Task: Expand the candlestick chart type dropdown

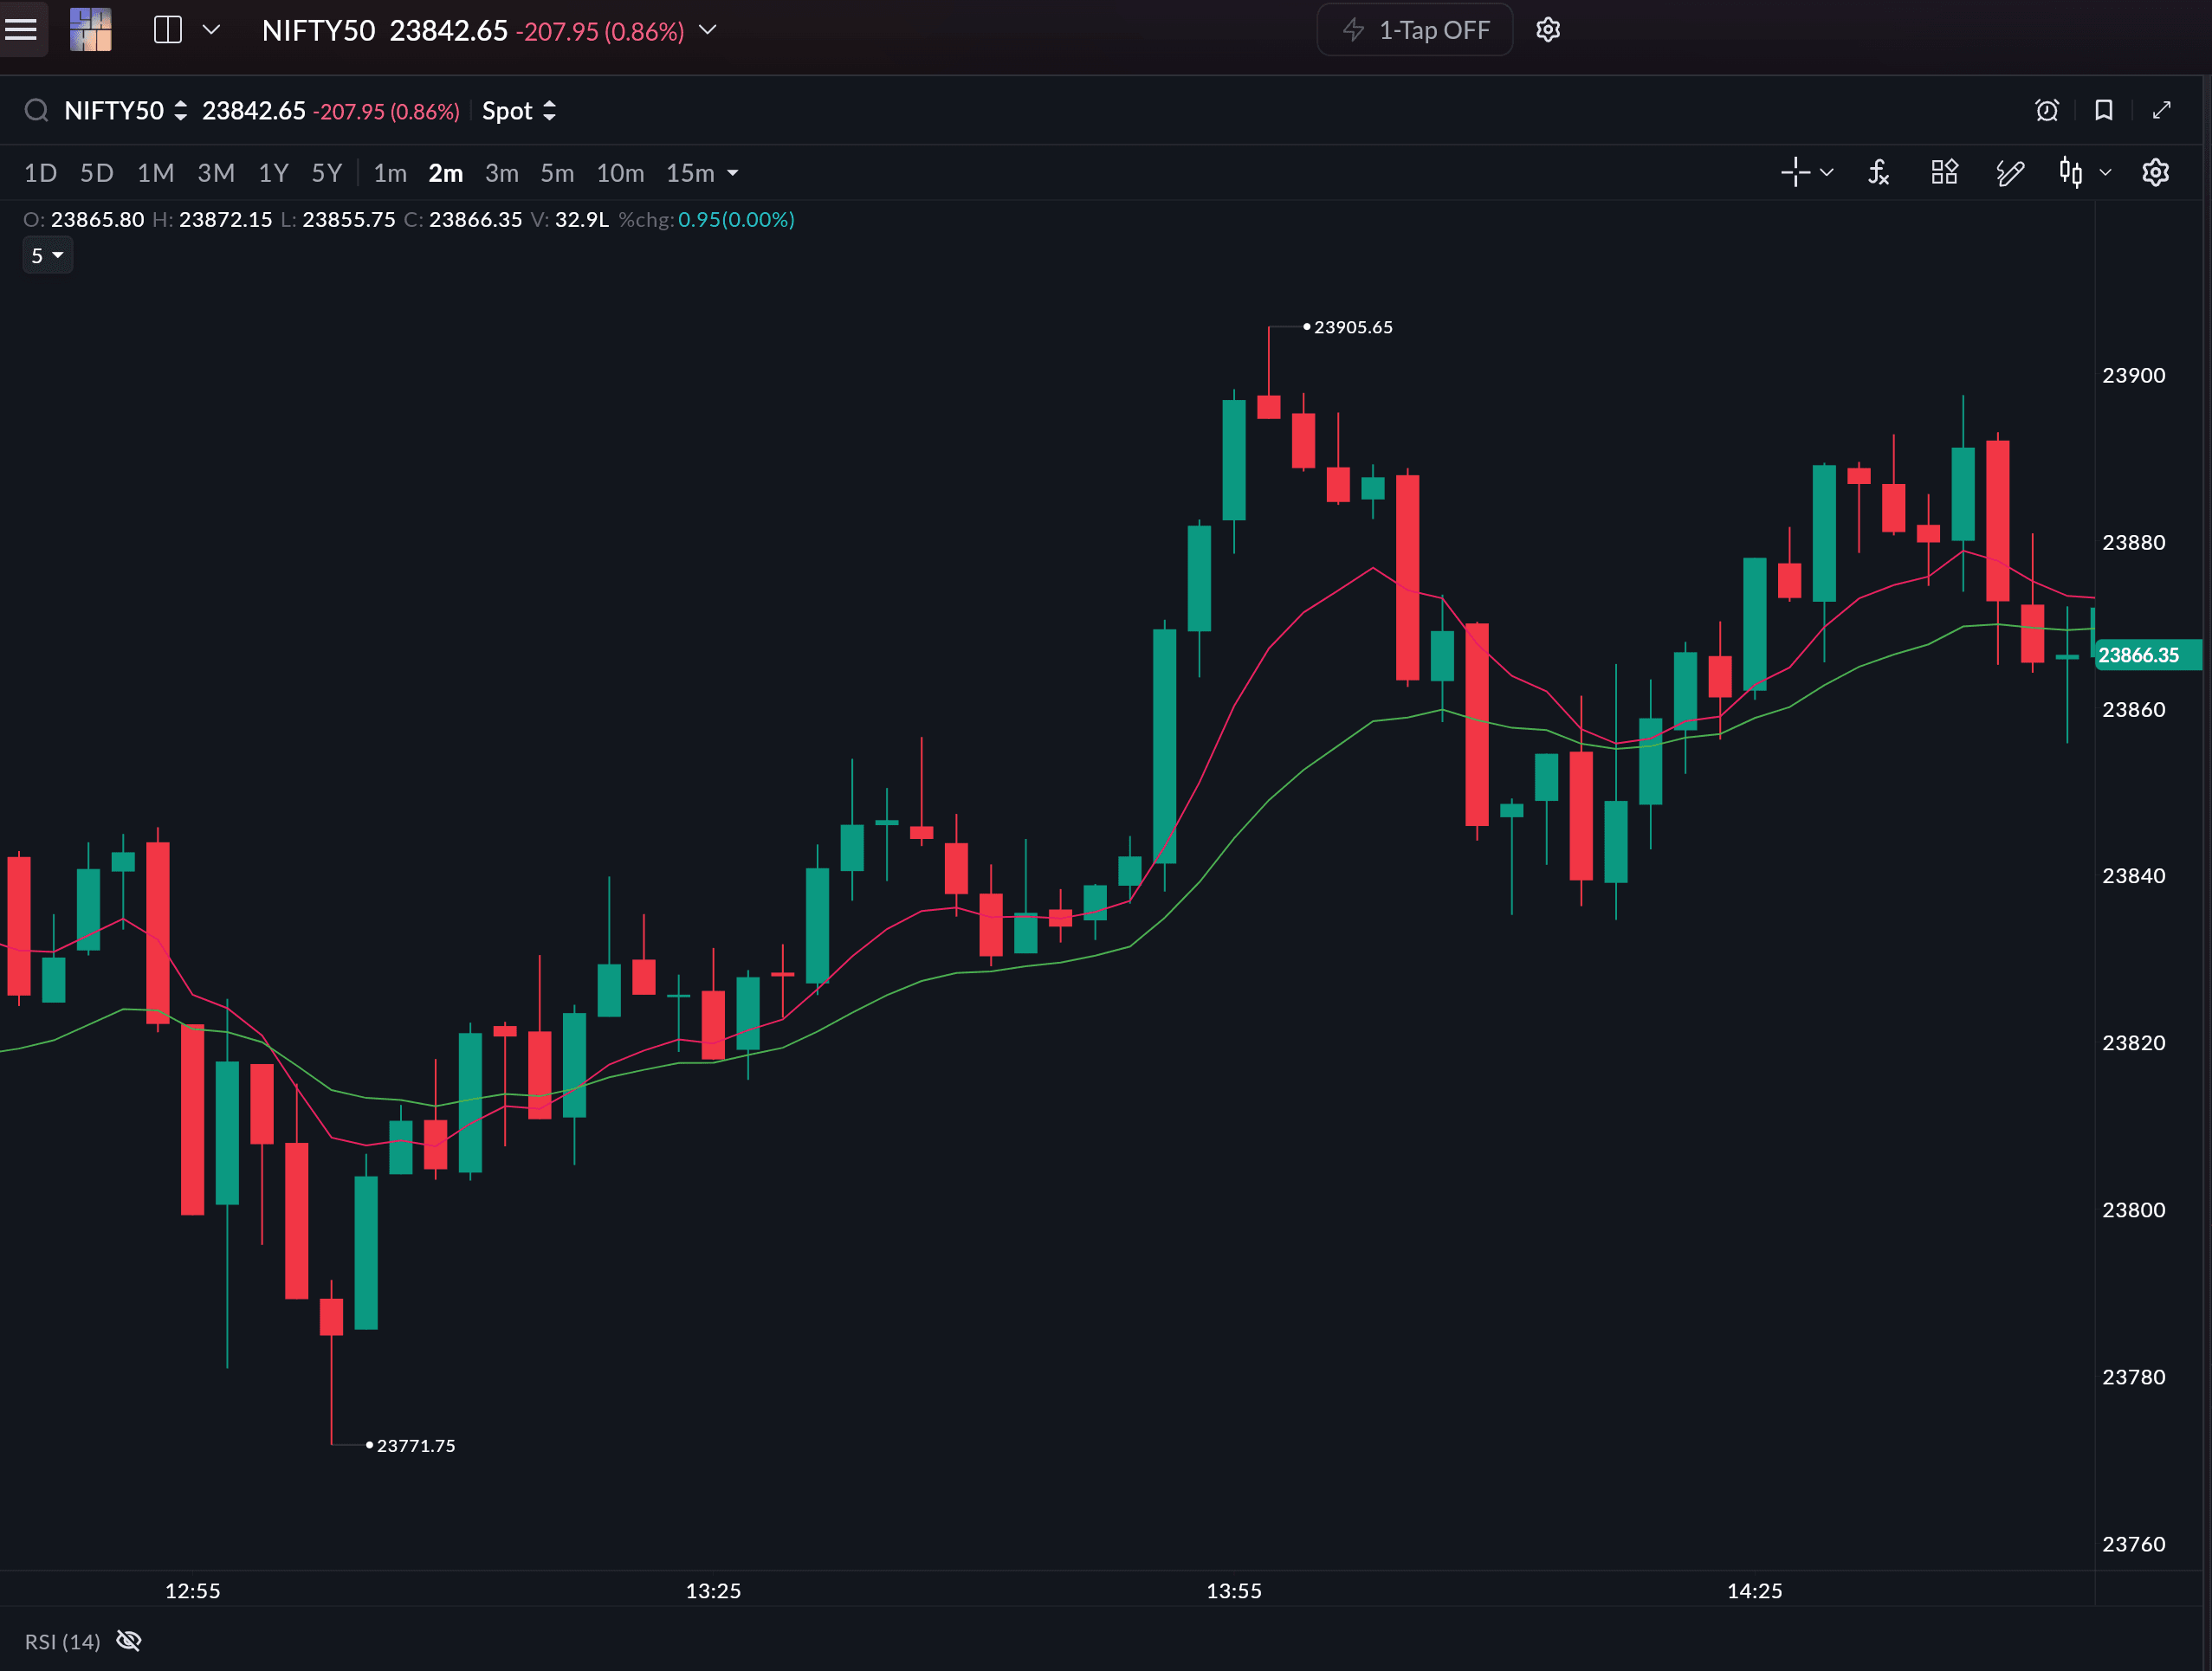Action: [x=2105, y=173]
